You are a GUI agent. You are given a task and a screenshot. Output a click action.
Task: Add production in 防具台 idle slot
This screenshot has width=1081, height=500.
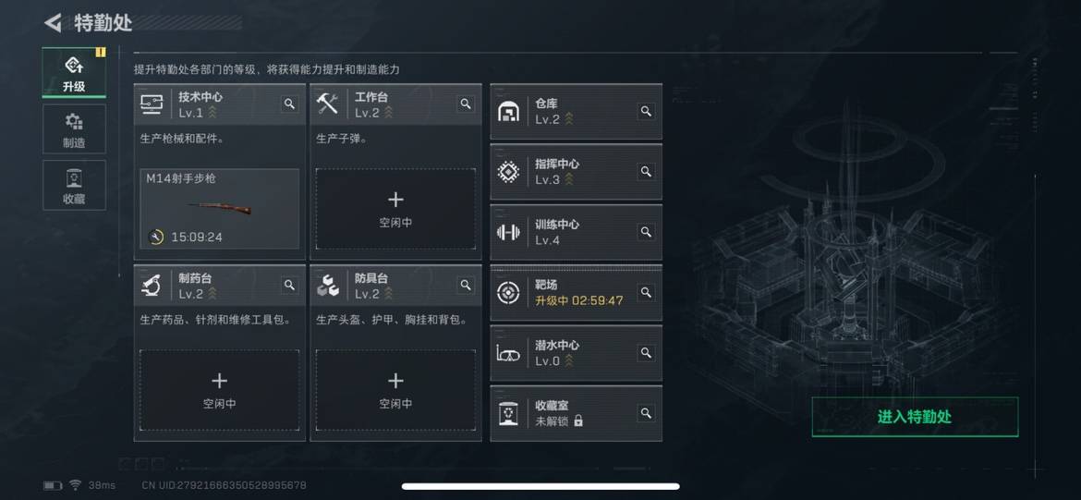pos(395,390)
